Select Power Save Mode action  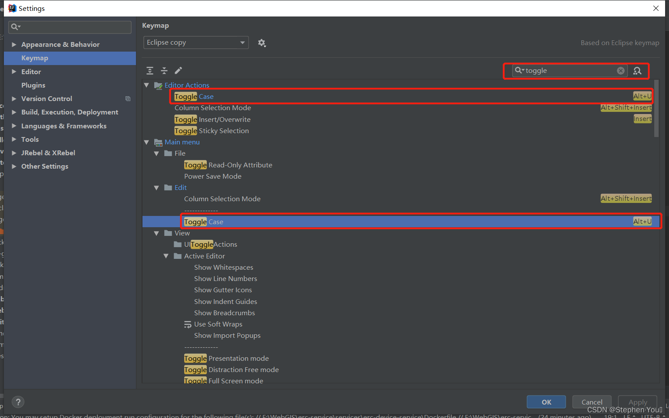[213, 176]
